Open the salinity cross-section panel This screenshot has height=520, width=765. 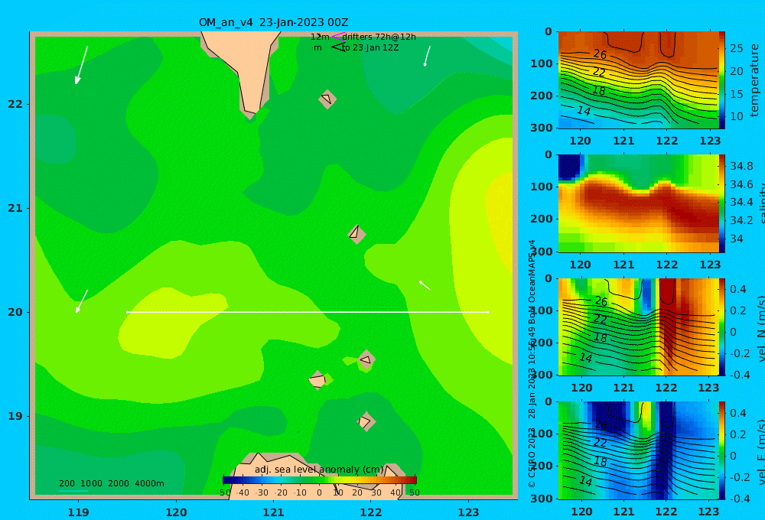pos(638,203)
